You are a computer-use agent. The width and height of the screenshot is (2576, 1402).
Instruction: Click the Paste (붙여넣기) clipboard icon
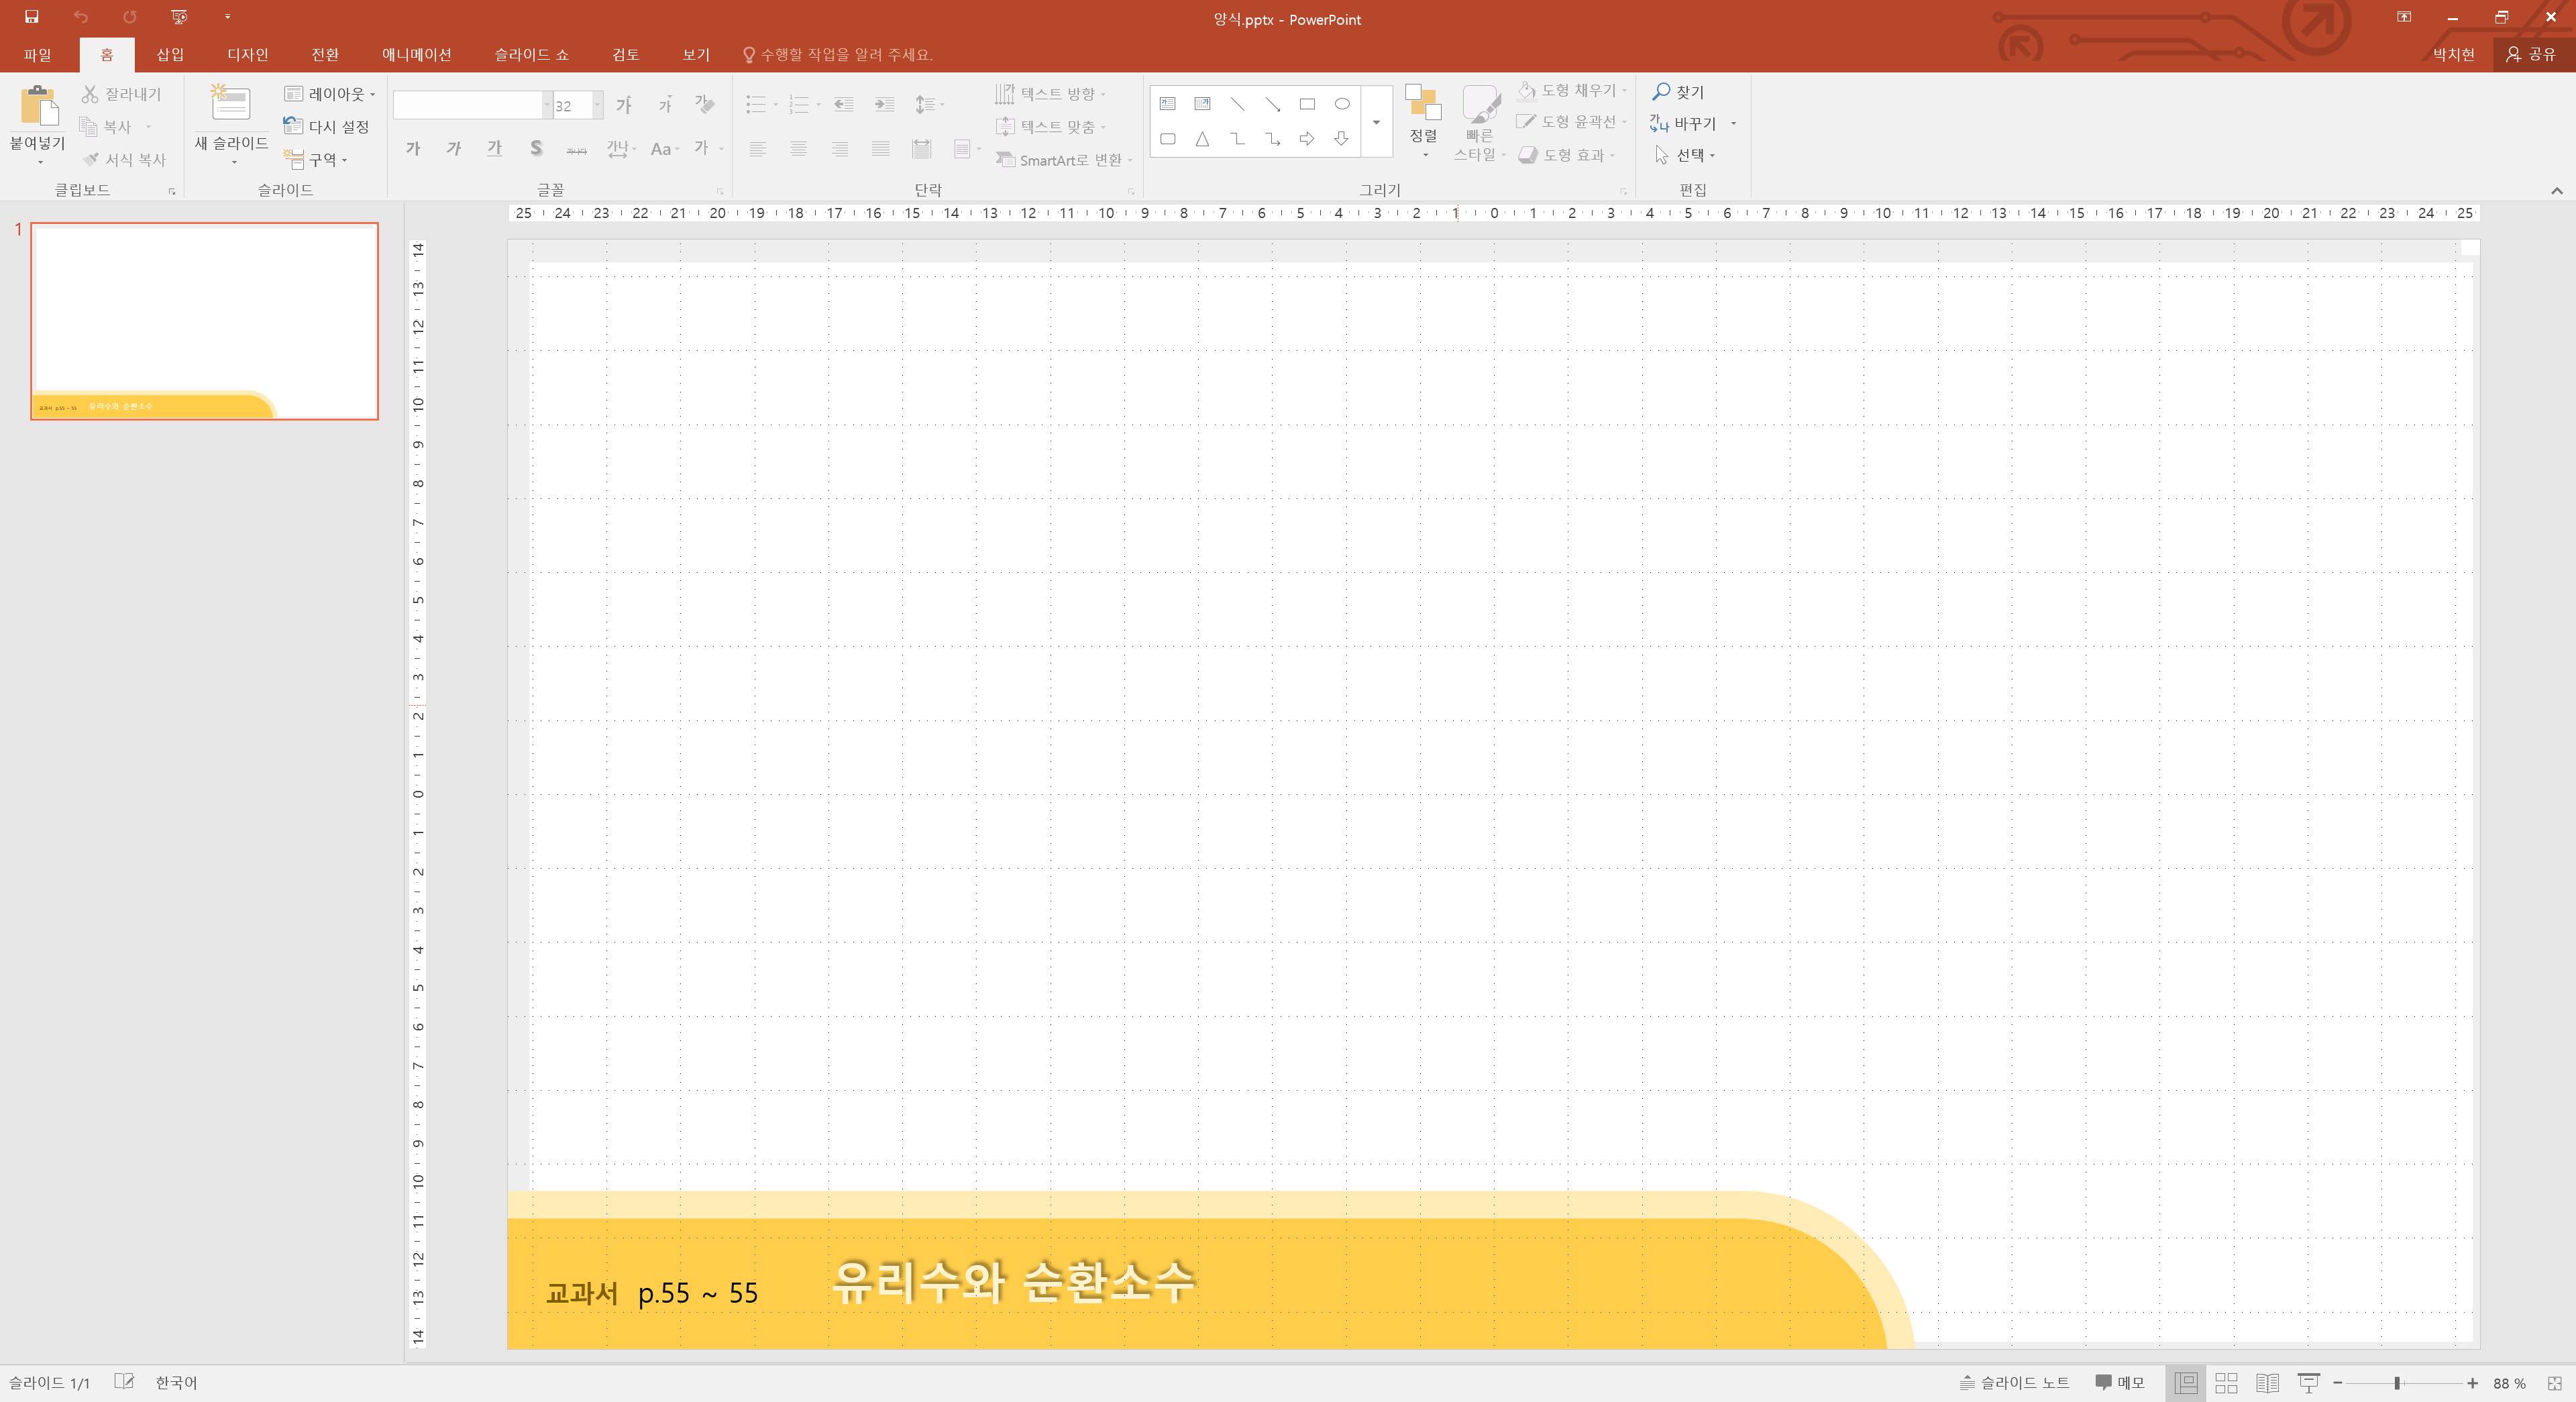38,105
